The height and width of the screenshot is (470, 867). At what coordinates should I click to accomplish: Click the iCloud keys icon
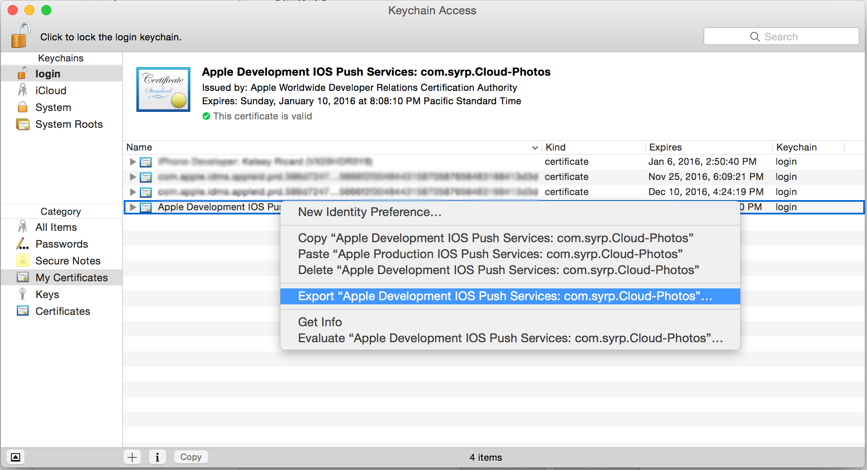[x=23, y=90]
